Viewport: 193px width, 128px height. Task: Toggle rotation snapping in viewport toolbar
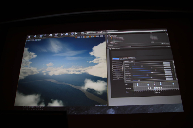click(90, 37)
